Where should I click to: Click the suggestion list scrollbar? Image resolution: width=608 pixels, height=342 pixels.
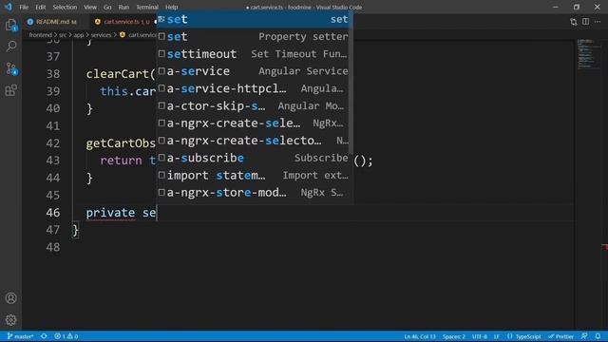click(x=351, y=83)
